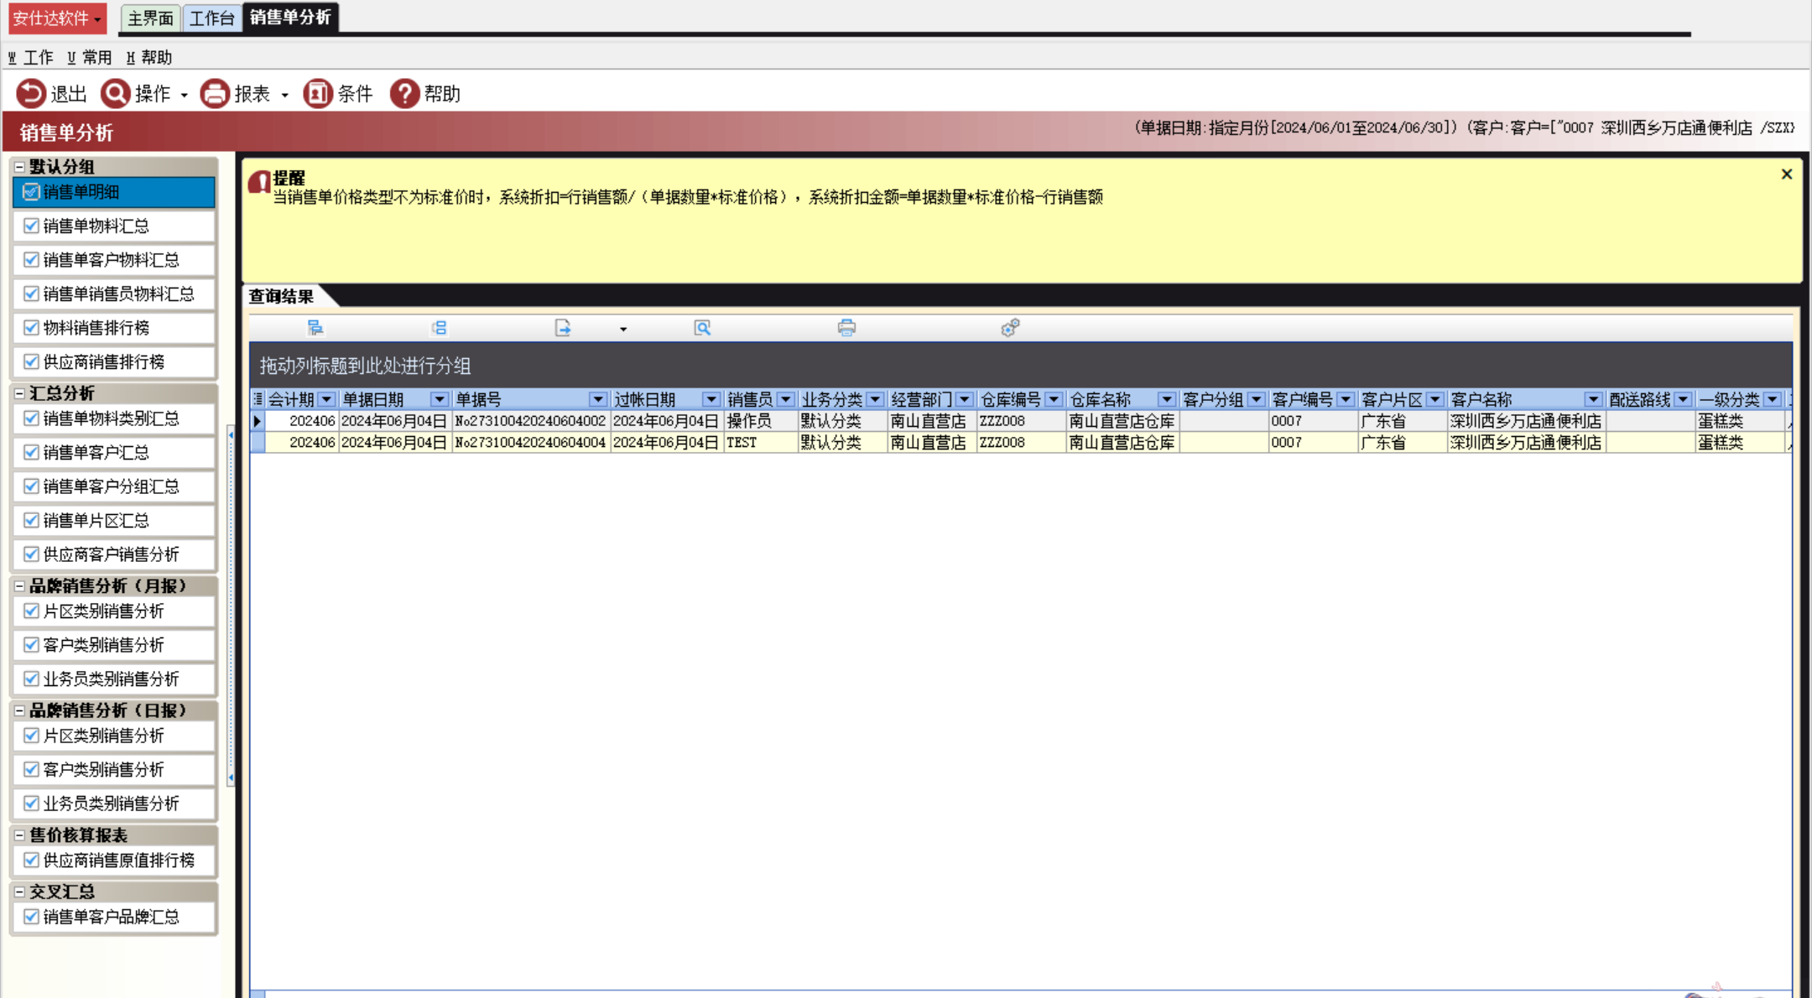Image resolution: width=1812 pixels, height=998 pixels.
Task: Open filter dropdown on 单据号 column
Action: (597, 399)
